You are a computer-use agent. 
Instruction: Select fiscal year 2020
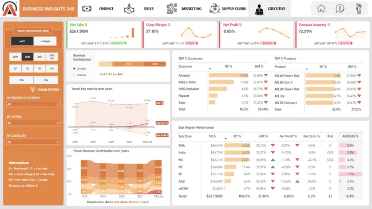click(27, 57)
